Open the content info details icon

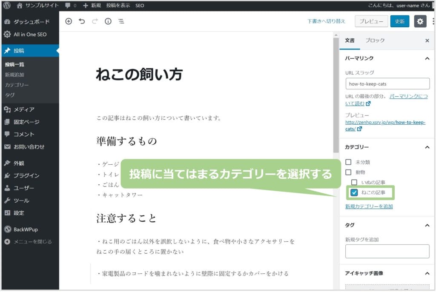point(108,21)
